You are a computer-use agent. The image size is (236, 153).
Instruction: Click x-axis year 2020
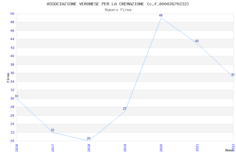pyautogui.click(x=161, y=148)
